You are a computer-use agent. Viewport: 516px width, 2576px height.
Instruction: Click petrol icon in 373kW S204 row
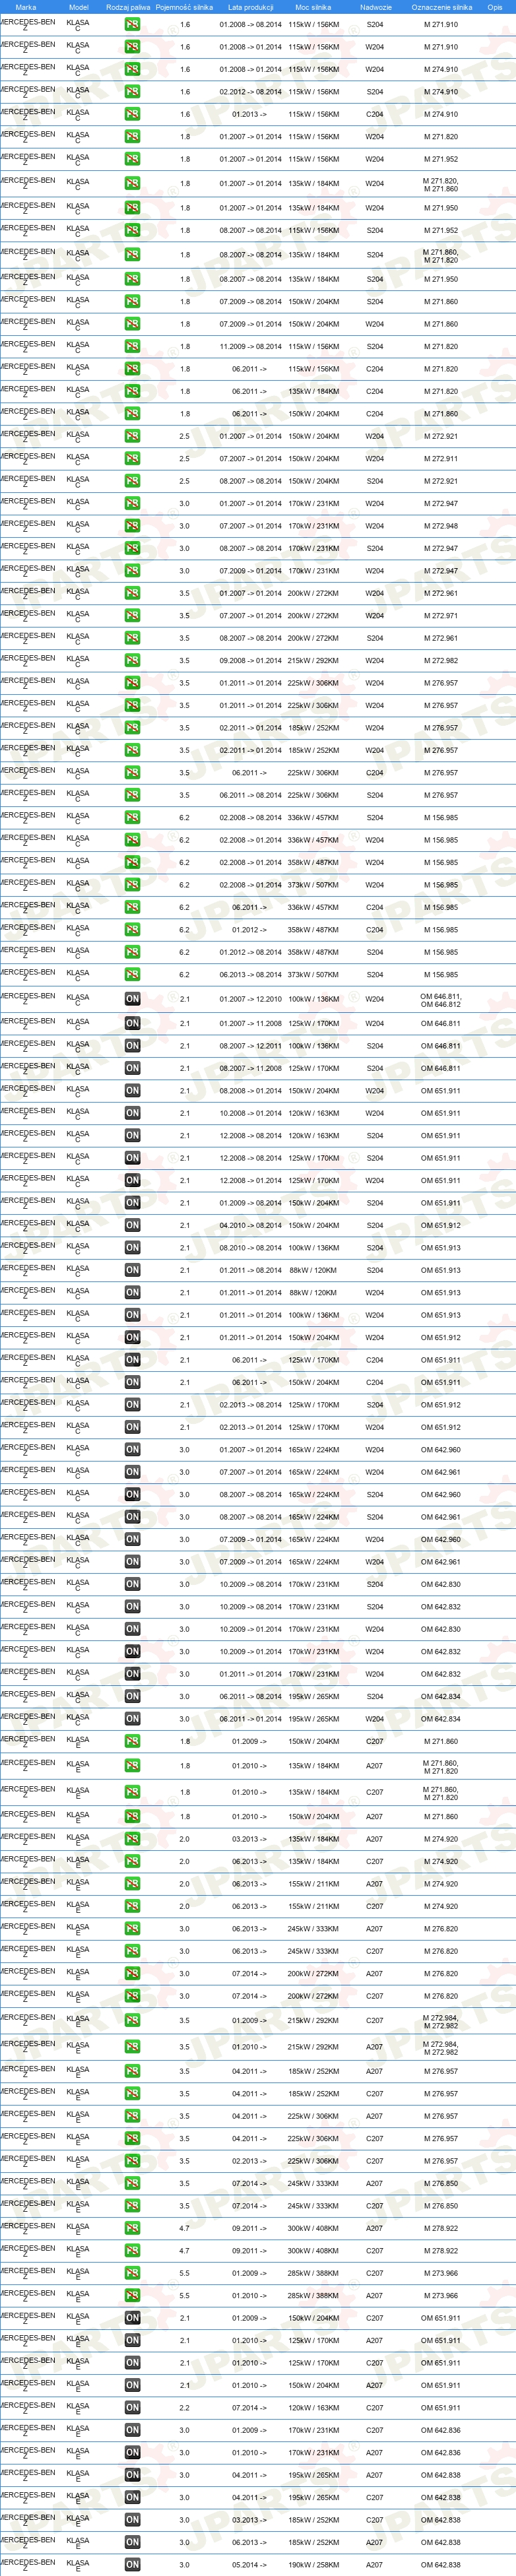(132, 975)
